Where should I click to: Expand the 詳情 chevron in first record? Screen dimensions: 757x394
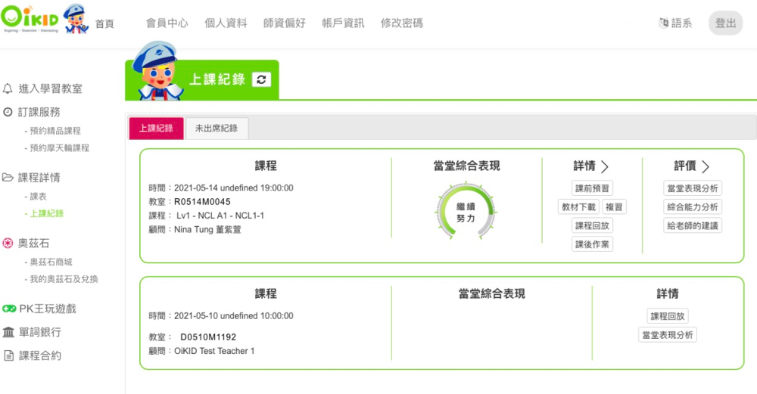(605, 166)
